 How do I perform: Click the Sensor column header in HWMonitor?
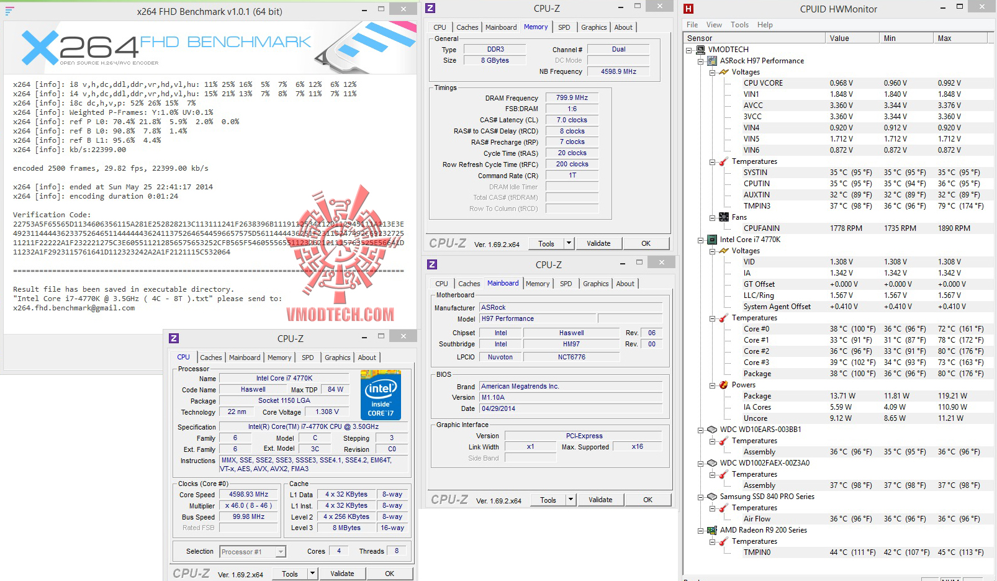[x=754, y=38]
